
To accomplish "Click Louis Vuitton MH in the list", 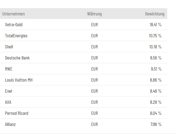I will (x=19, y=80).
